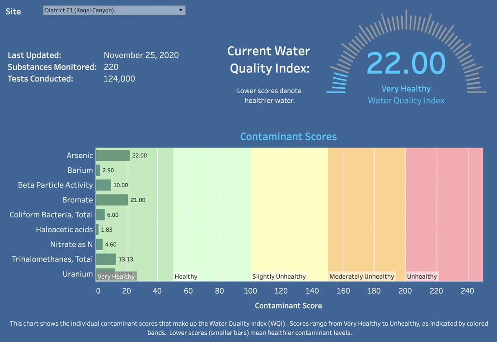Click the large 22.00 gauge reading
This screenshot has width=497, height=342.
tap(406, 63)
